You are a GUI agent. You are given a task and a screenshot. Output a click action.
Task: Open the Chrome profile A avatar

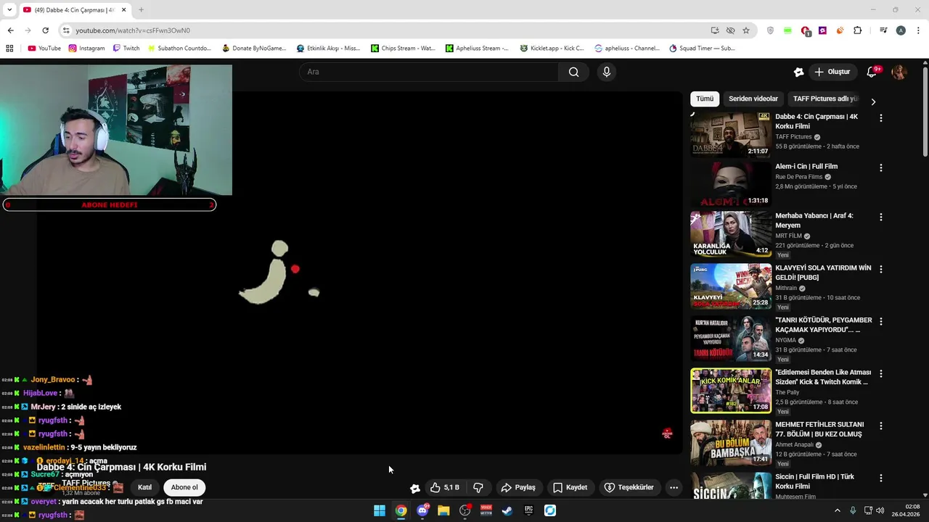(x=901, y=30)
